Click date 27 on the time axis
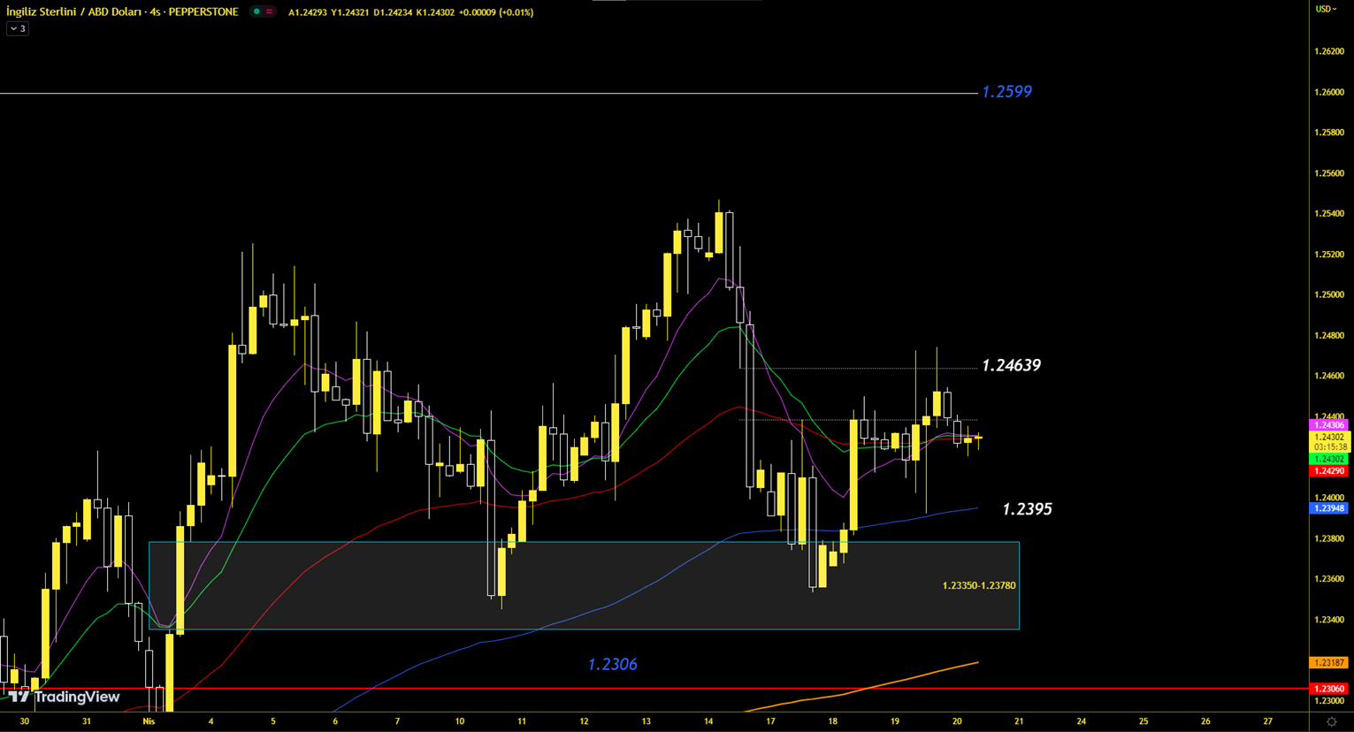Viewport: 1354px width, 732px height. [x=1268, y=721]
